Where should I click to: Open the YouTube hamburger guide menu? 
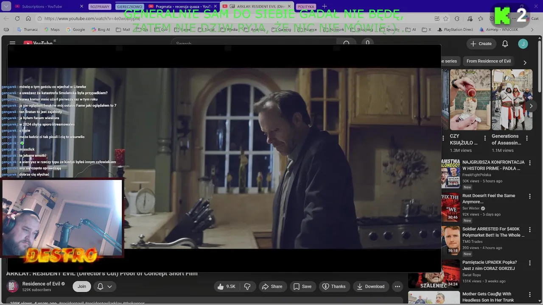point(12,43)
